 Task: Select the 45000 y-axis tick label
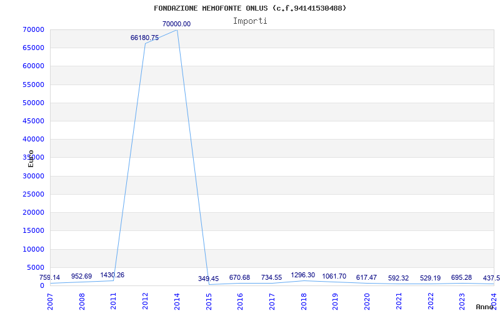(x=33, y=121)
